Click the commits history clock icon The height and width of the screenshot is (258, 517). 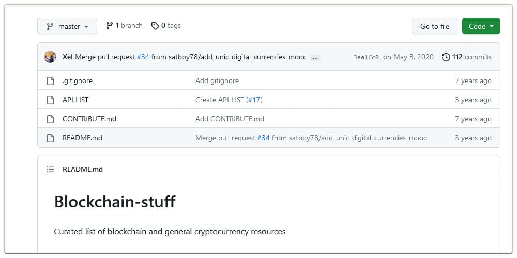click(446, 57)
